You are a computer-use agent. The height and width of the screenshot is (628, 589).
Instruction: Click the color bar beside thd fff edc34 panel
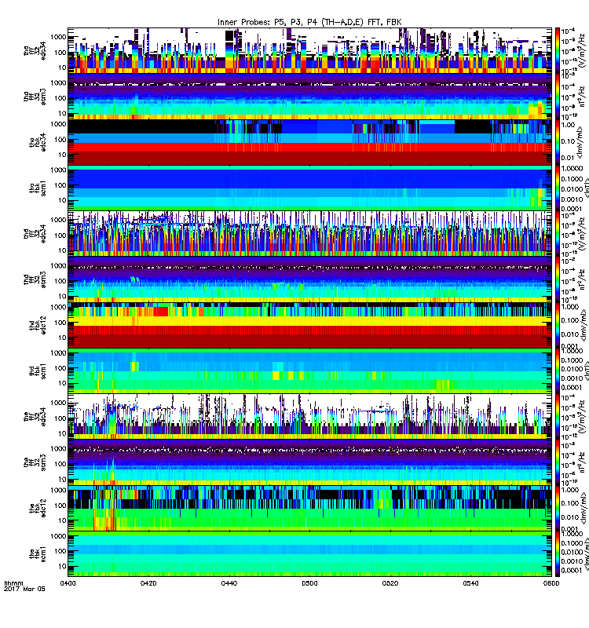(x=558, y=234)
